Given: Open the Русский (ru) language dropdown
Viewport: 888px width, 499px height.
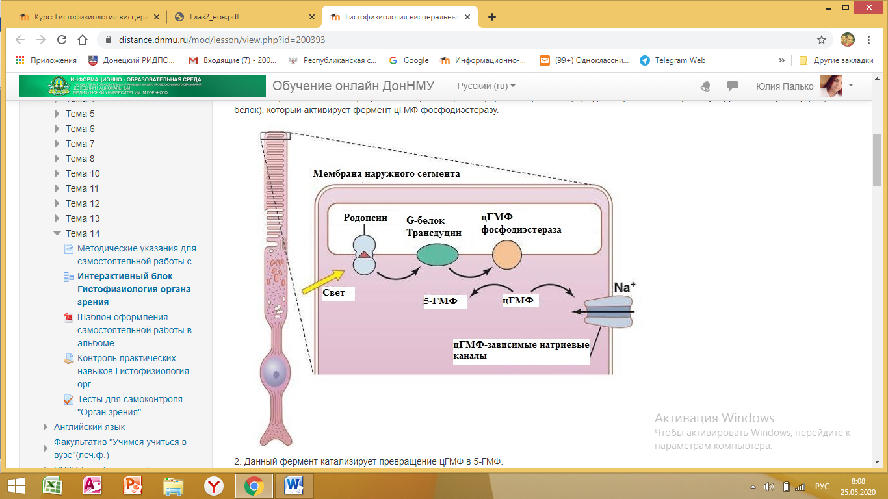Looking at the screenshot, I should click(486, 86).
